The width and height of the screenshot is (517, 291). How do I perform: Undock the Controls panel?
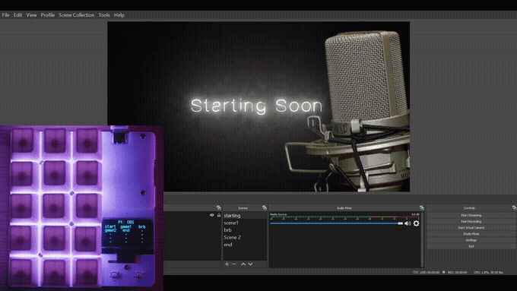514,208
